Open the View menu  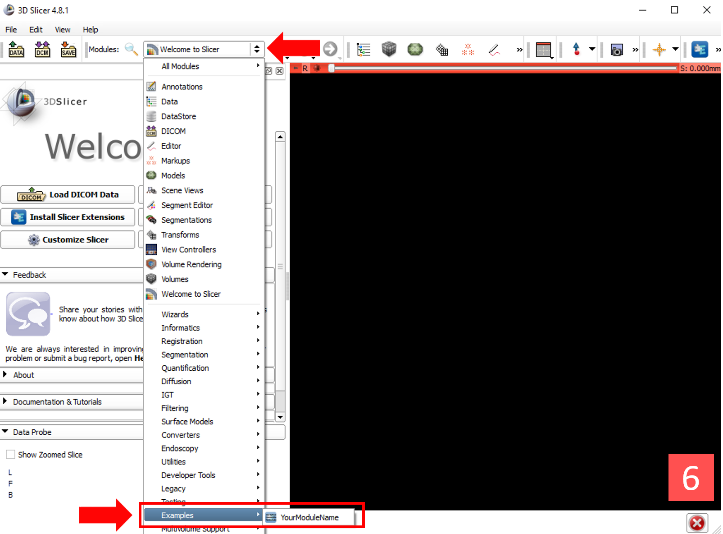pyautogui.click(x=63, y=29)
